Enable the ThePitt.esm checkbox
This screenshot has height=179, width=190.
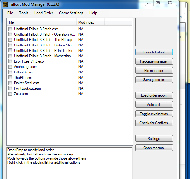10,77
